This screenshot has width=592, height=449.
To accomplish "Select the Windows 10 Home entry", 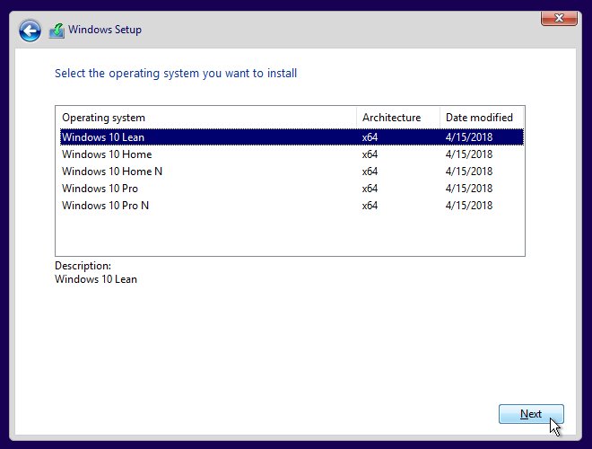I will tap(292, 154).
